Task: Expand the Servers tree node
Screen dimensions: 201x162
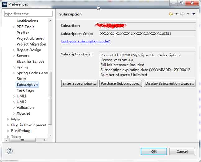Action: point(14,56)
